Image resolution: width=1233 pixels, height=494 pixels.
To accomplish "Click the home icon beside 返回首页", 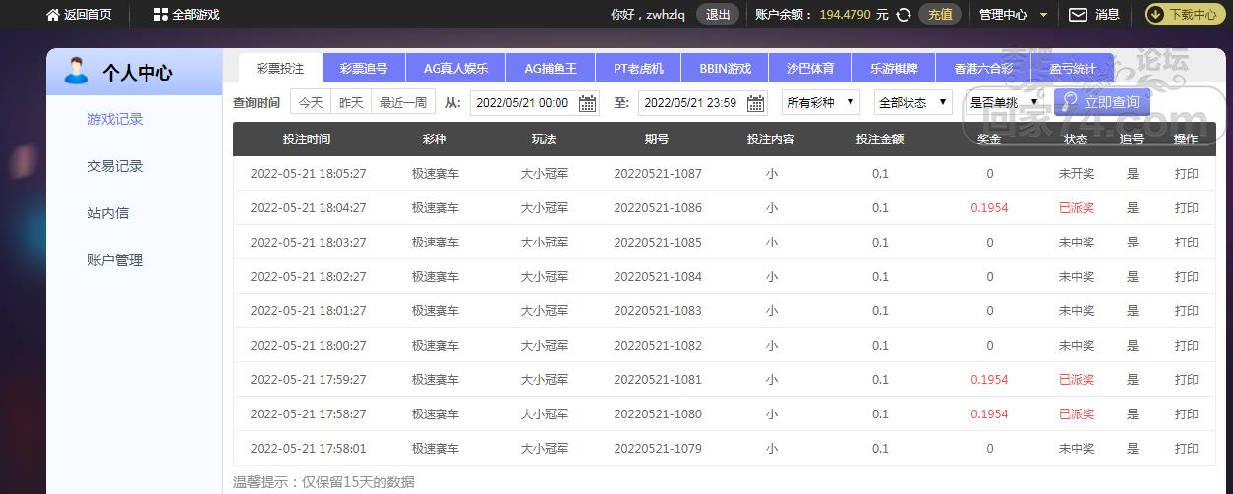I will pyautogui.click(x=53, y=15).
